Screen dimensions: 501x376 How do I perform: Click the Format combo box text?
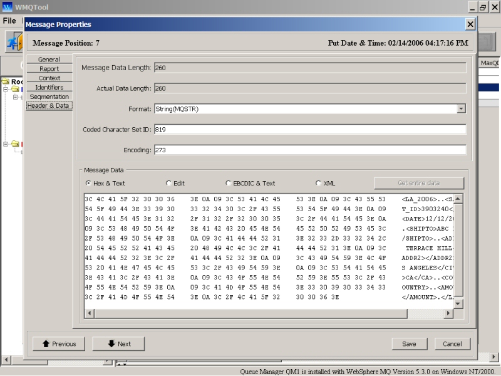point(177,108)
